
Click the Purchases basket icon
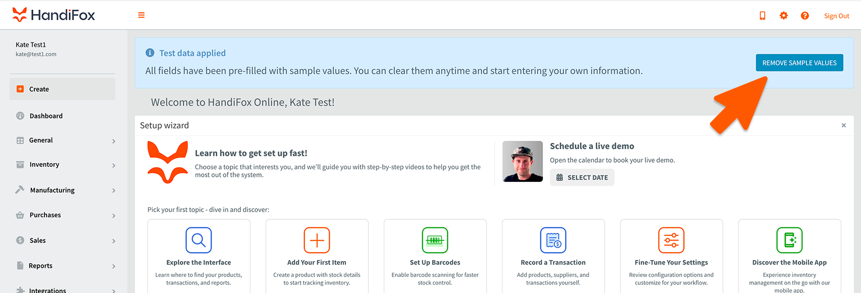click(20, 215)
